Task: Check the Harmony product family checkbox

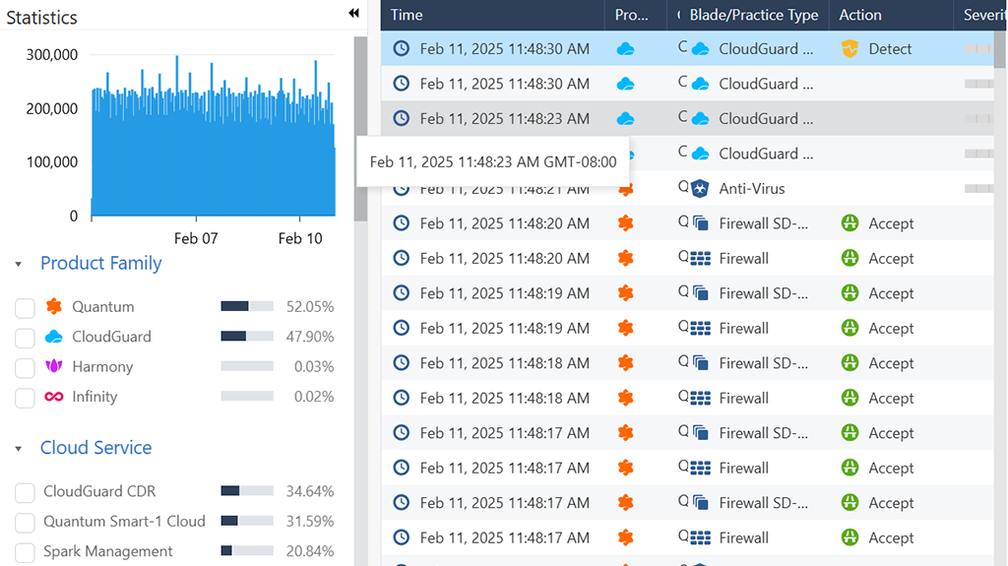Action: pyautogui.click(x=25, y=368)
